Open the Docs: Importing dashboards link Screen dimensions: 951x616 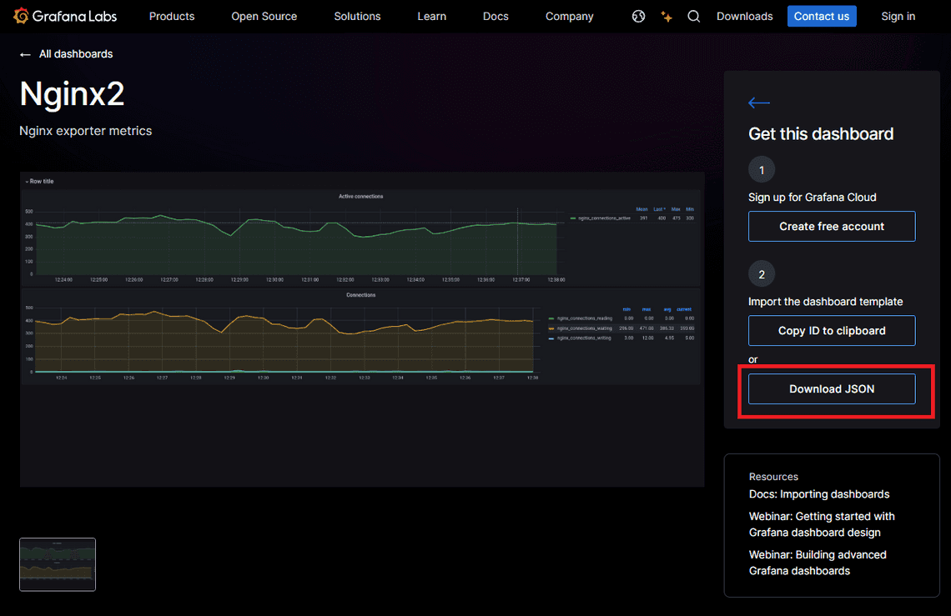coord(818,493)
